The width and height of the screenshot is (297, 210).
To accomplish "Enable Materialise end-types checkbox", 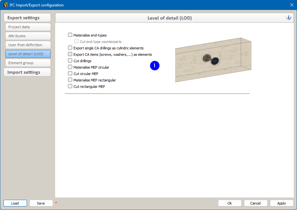I will 70,35.
